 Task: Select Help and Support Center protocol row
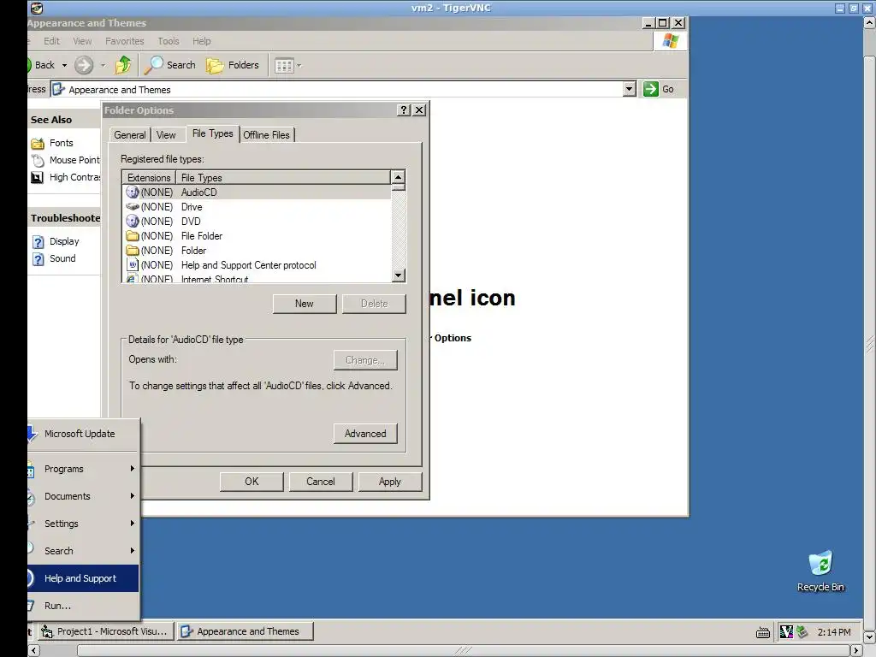pos(257,265)
